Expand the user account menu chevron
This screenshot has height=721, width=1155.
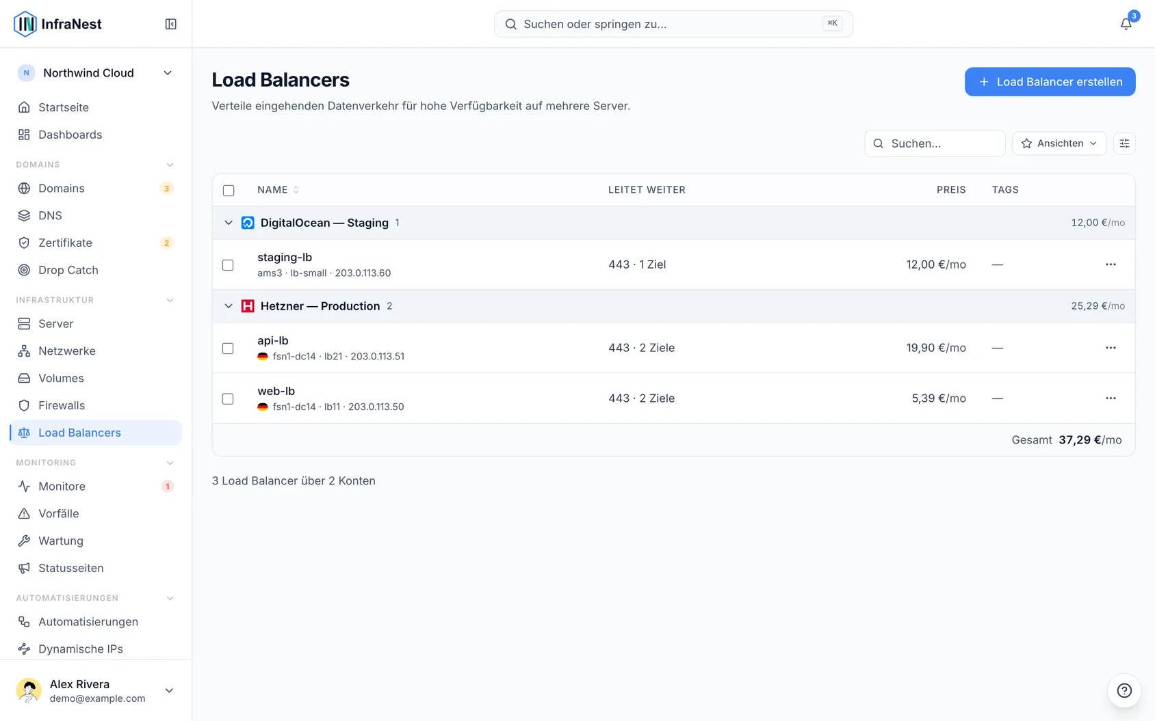[169, 690]
